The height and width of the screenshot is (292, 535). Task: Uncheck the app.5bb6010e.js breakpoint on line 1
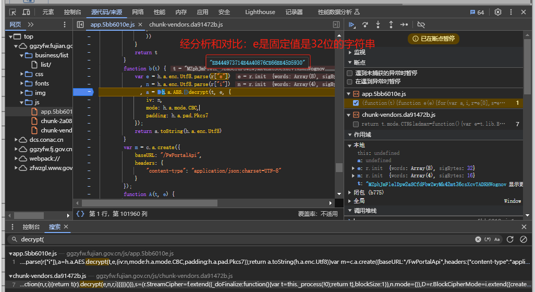tap(356, 103)
